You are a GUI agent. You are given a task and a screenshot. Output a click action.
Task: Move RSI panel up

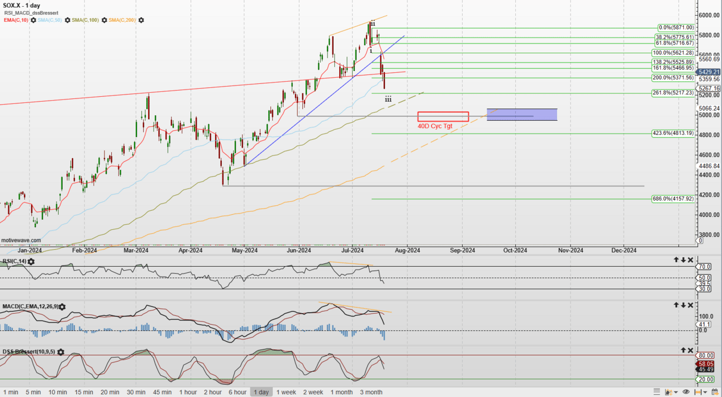click(676, 260)
